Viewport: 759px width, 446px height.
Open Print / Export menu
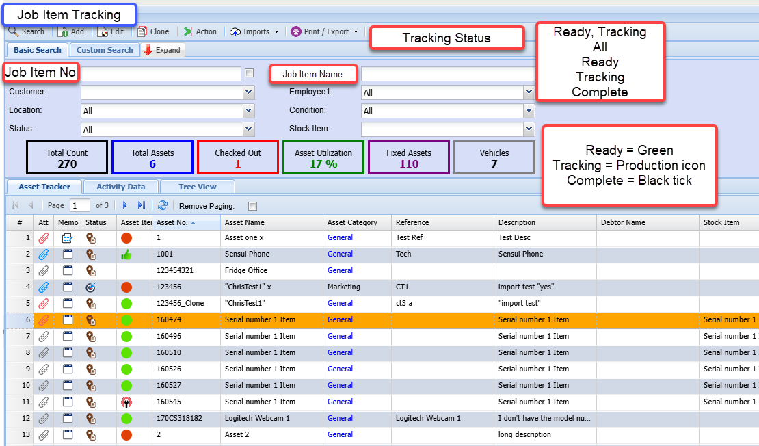click(x=324, y=31)
